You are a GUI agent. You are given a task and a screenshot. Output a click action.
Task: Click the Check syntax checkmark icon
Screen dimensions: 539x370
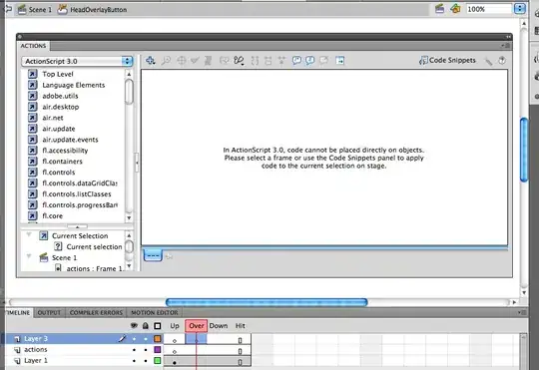point(195,61)
